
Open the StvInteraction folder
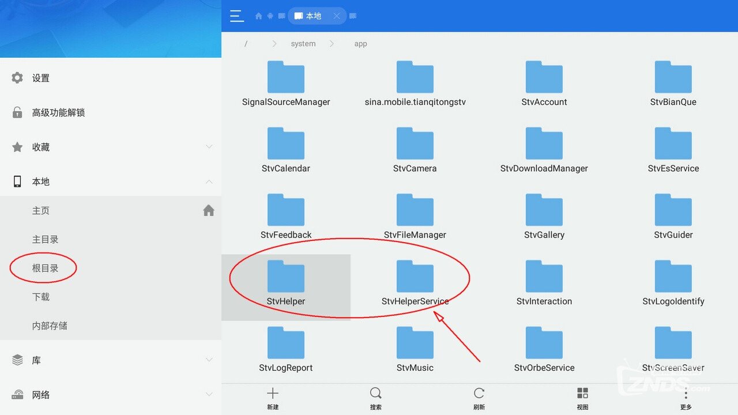(544, 282)
